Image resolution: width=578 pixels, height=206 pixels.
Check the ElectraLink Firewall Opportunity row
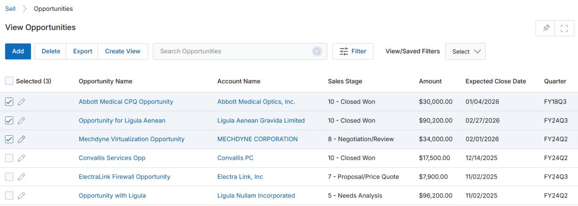coord(9,177)
